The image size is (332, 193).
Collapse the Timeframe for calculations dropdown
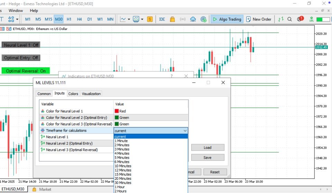(185, 131)
